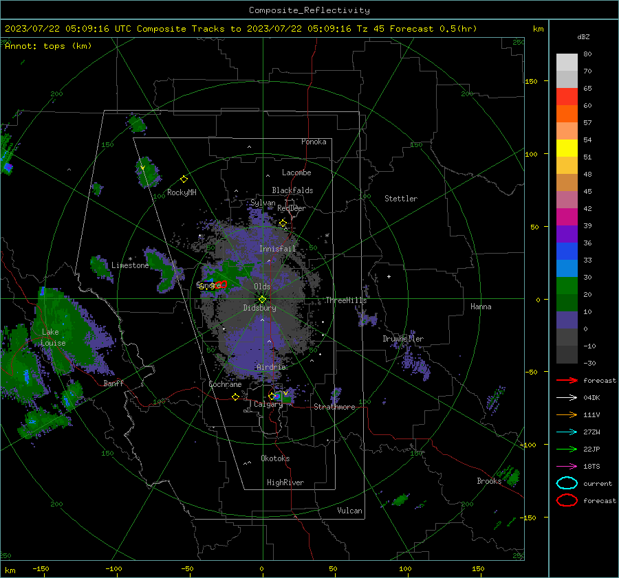Click the dBZ legend heading
The width and height of the screenshot is (619, 578).
click(583, 37)
